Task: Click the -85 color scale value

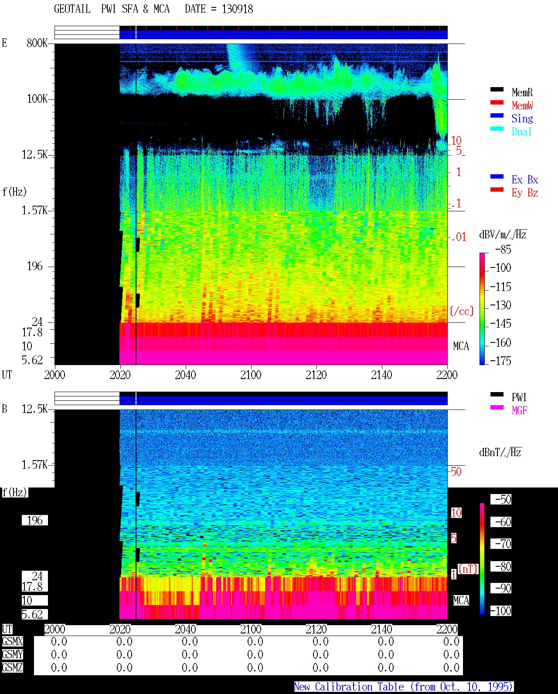Action: [503, 250]
